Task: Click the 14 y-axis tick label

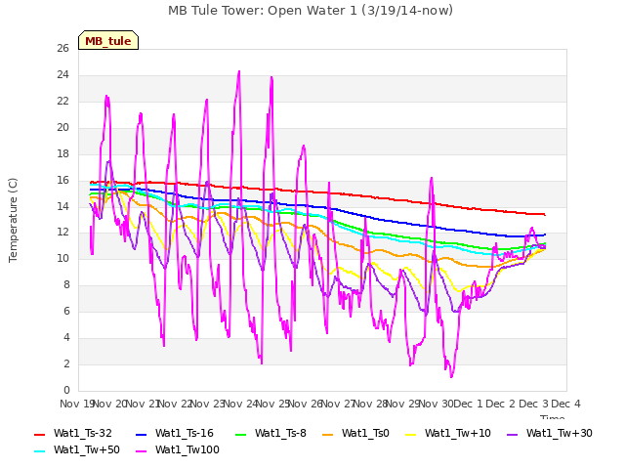Action: tap(62, 206)
